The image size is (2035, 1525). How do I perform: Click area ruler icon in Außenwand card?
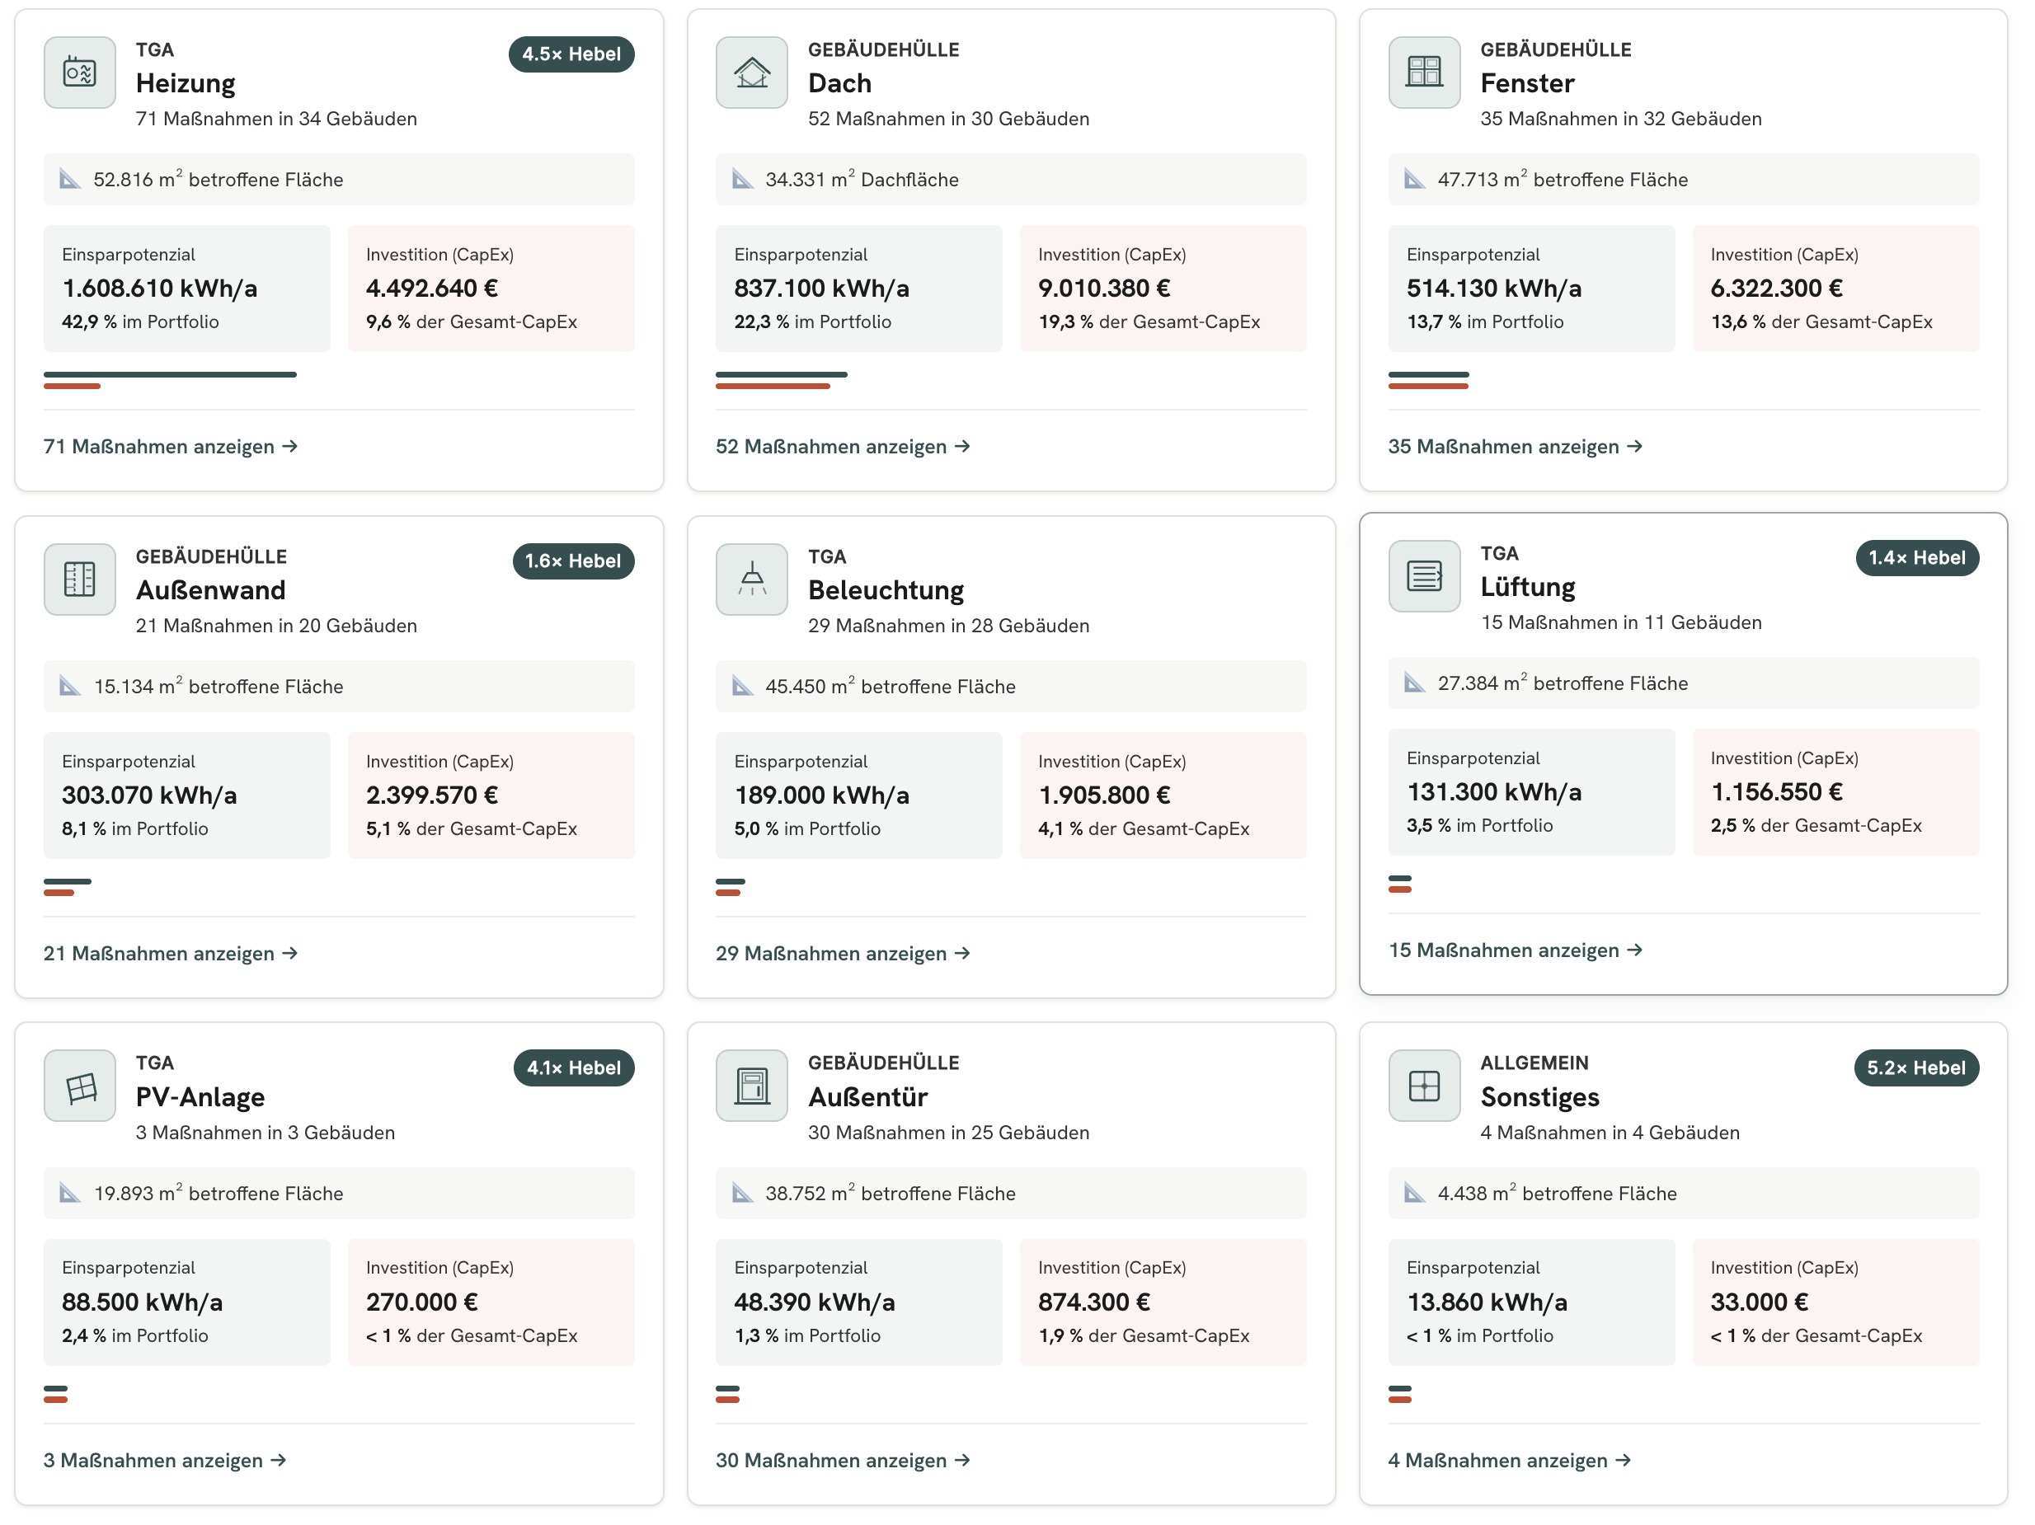click(70, 686)
